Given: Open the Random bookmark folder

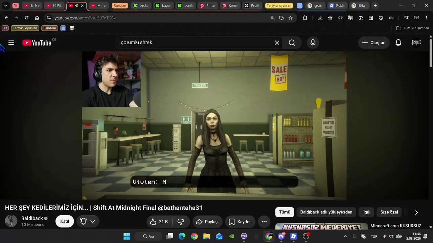Looking at the screenshot, I should point(50,28).
